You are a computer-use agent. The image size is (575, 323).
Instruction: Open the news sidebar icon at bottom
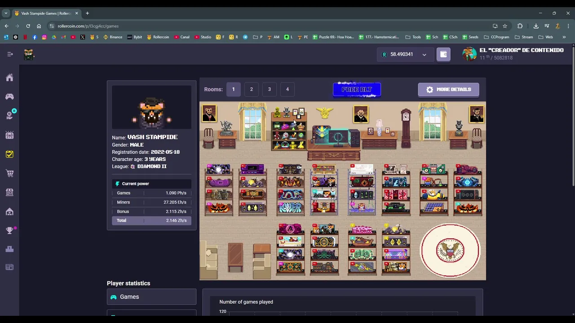[9, 267]
